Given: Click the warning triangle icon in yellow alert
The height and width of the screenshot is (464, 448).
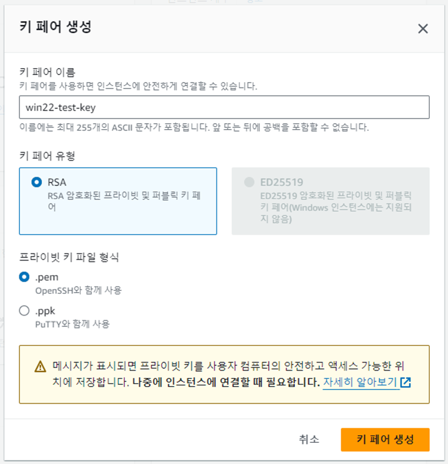Looking at the screenshot, I should click(x=40, y=367).
